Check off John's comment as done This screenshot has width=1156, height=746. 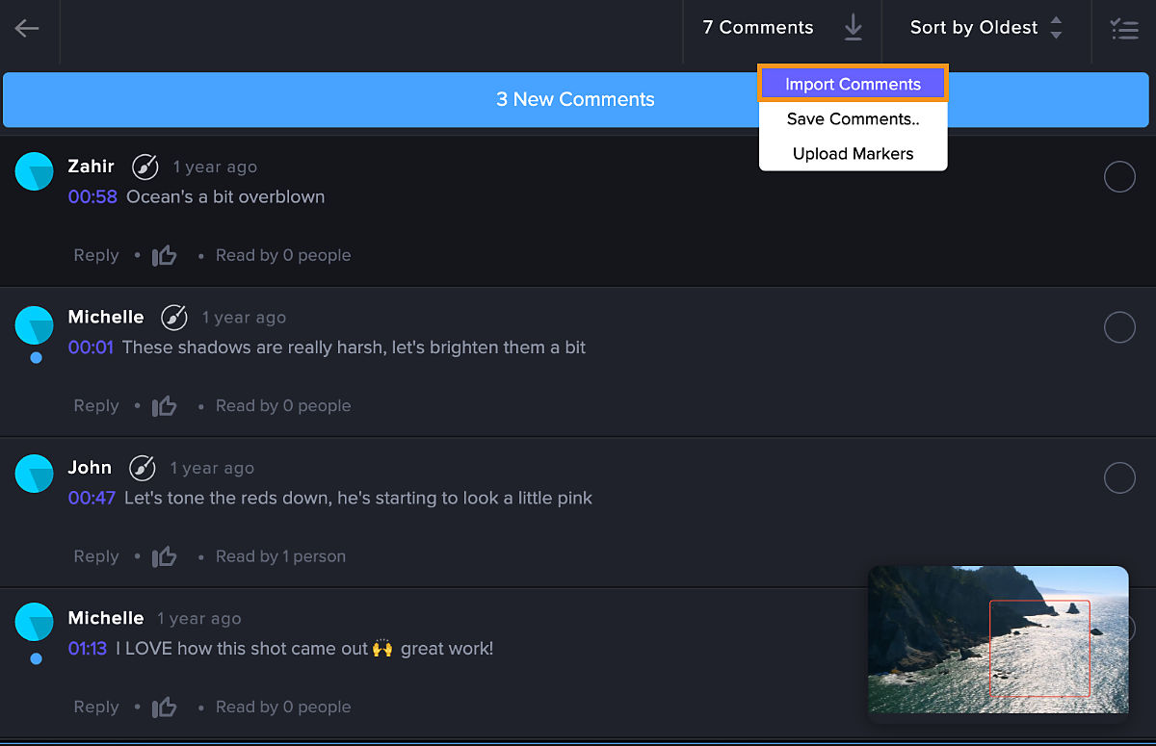pos(1119,478)
